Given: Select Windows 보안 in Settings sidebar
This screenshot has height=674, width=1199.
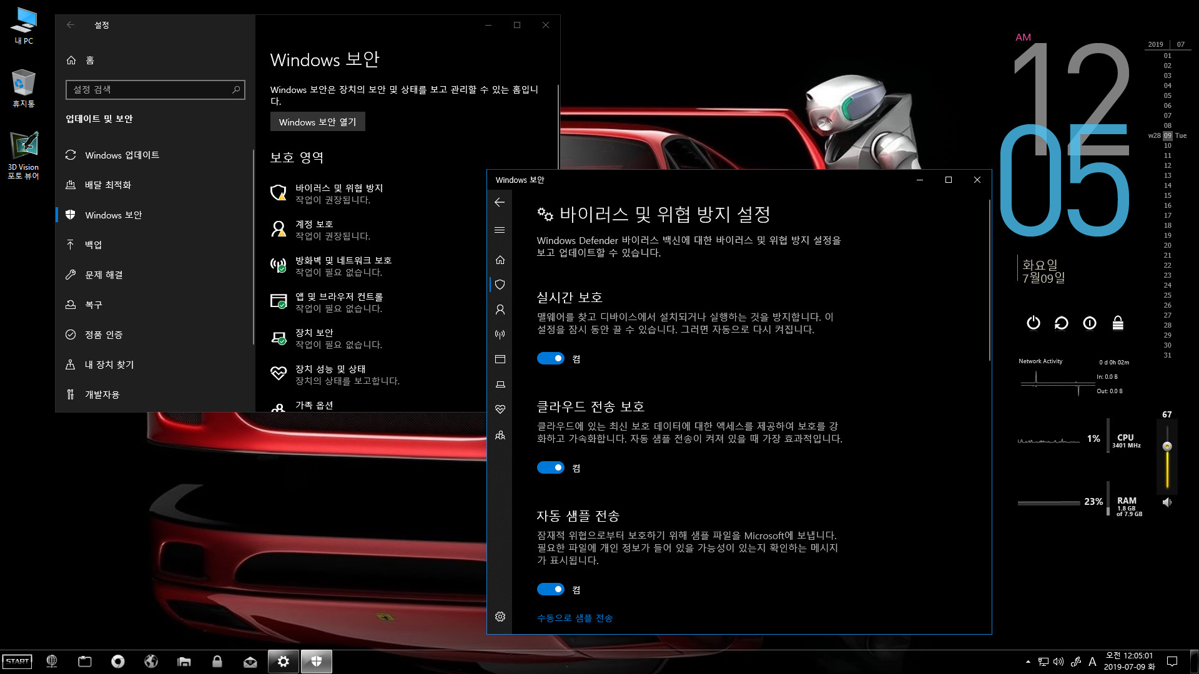Looking at the screenshot, I should pos(154,215).
